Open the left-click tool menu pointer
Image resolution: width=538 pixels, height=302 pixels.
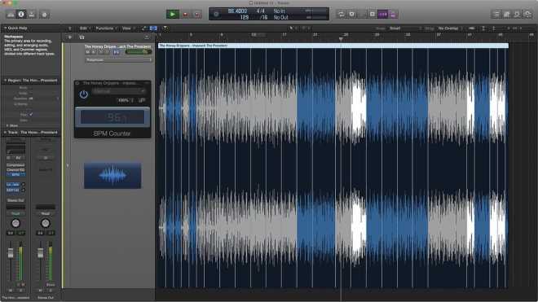(292, 28)
